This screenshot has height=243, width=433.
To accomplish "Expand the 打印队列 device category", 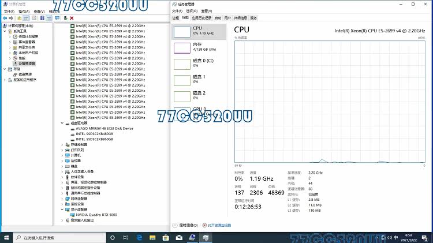I will click(x=62, y=150).
